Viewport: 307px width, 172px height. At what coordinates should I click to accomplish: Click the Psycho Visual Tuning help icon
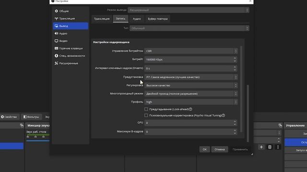tap(223, 116)
